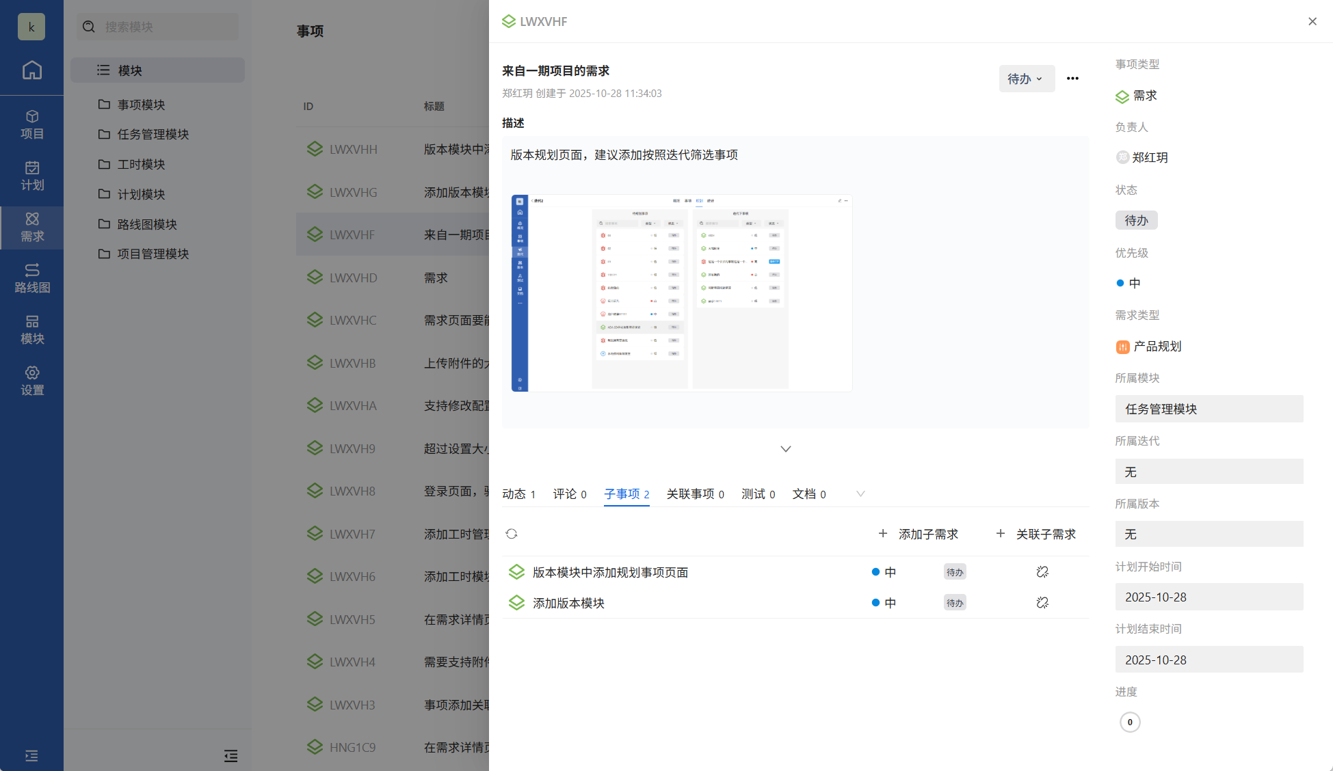Switch to the 关联事项 tab
Image resolution: width=1333 pixels, height=771 pixels.
(x=695, y=493)
